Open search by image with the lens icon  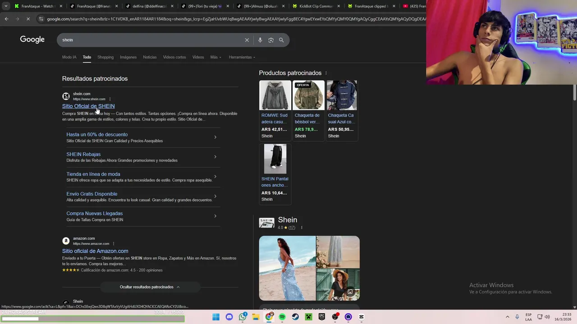coord(271,40)
